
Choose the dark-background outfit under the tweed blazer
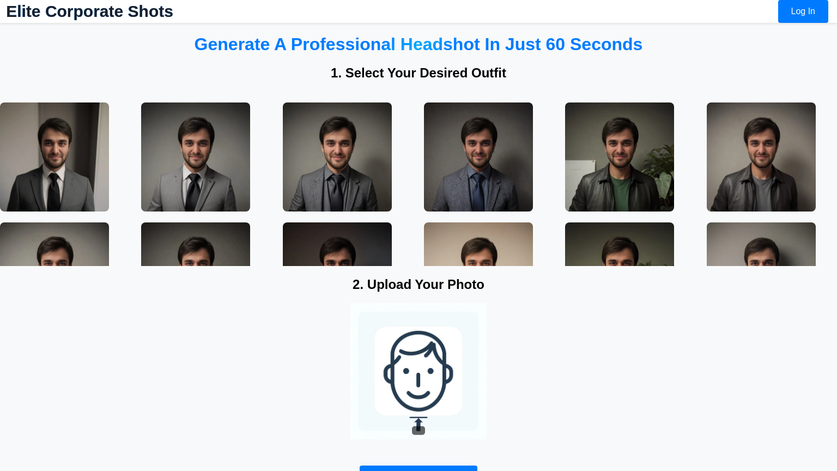(337, 244)
